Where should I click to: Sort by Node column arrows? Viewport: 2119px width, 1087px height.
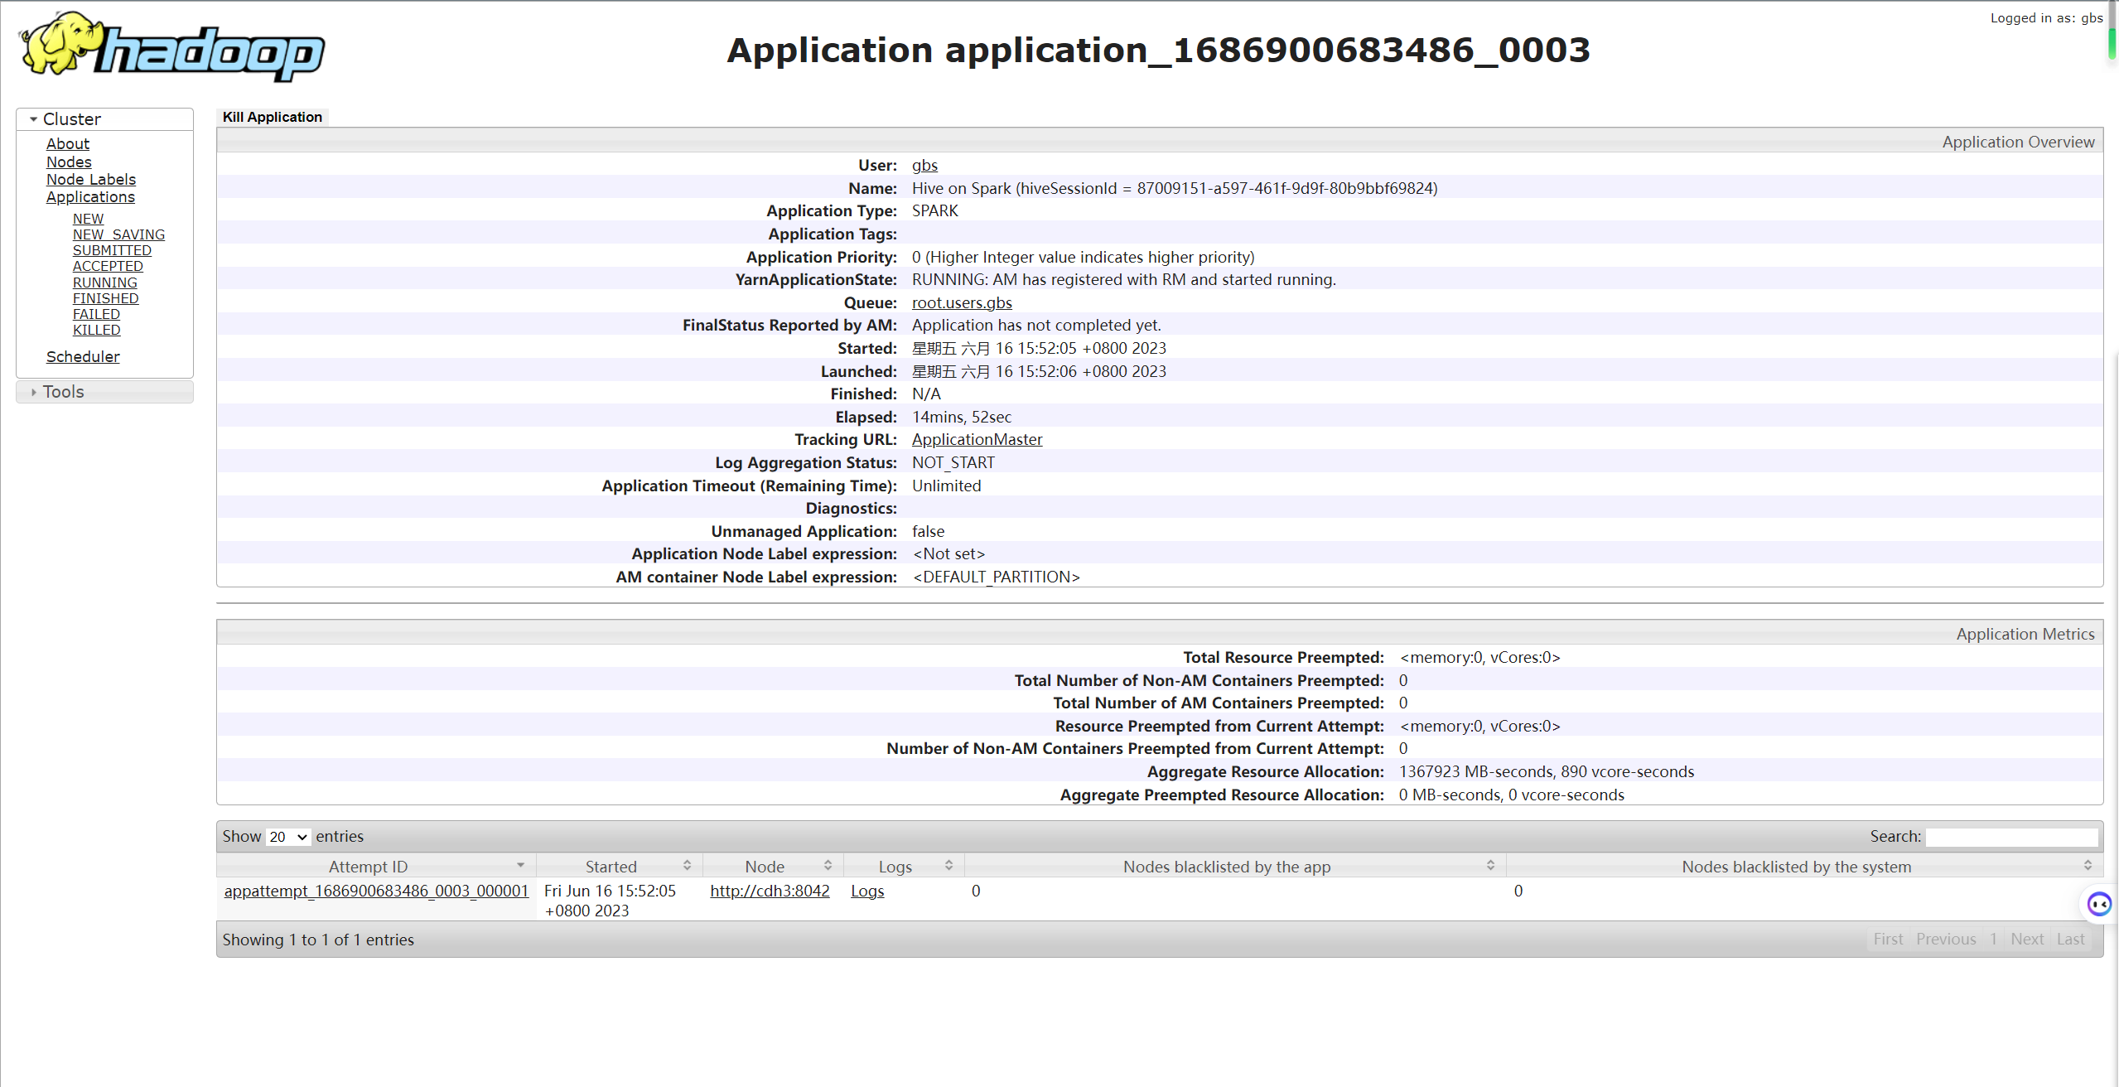pos(828,865)
